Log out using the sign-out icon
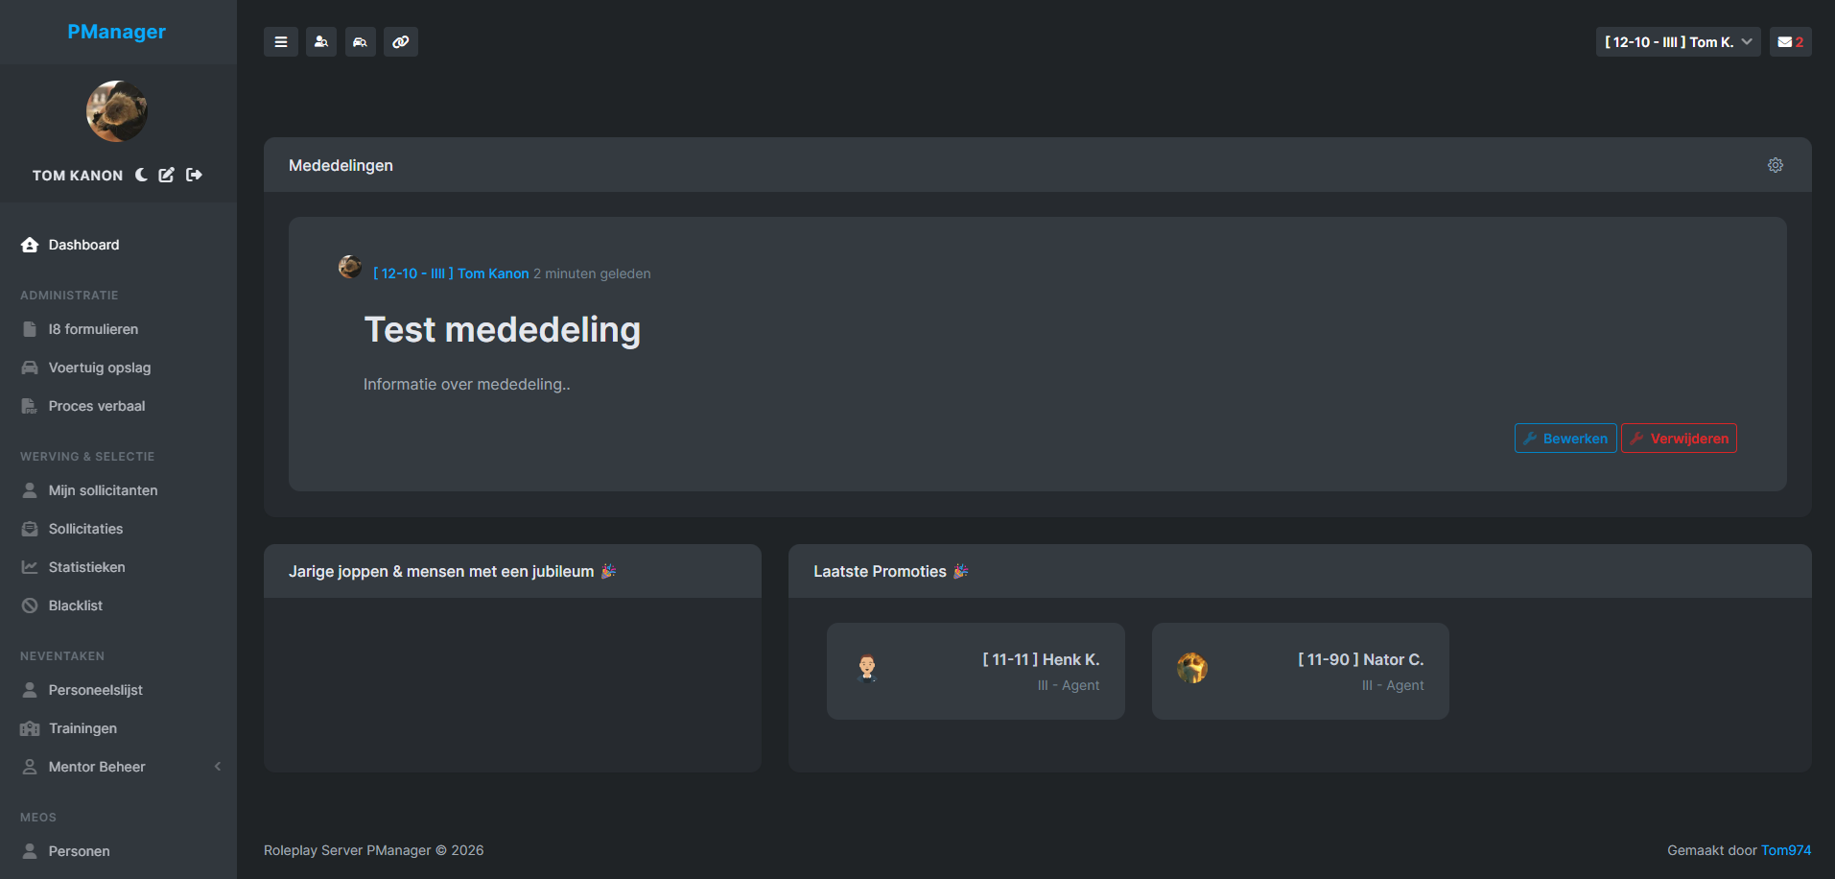The image size is (1835, 879). point(193,175)
